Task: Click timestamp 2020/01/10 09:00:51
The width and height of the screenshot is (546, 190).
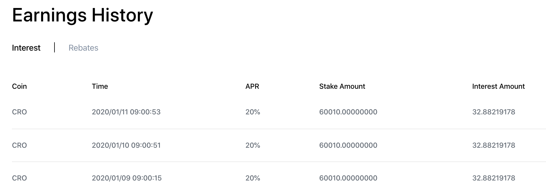Action: 126,145
